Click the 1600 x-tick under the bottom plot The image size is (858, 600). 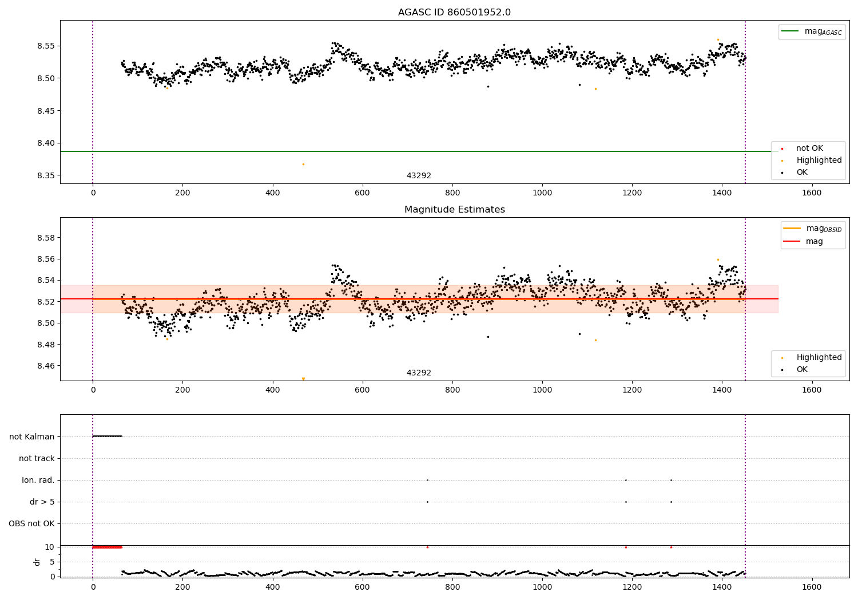812,587
